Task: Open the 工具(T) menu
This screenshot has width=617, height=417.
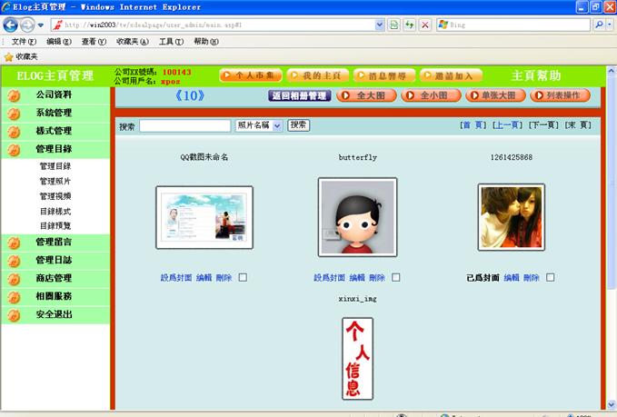Action: point(171,42)
